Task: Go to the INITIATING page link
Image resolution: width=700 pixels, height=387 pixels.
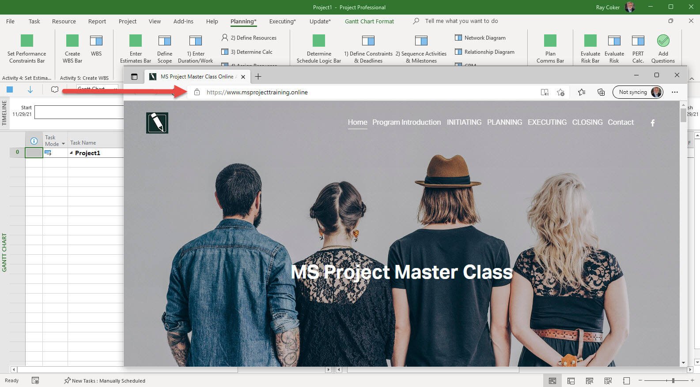Action: click(464, 122)
